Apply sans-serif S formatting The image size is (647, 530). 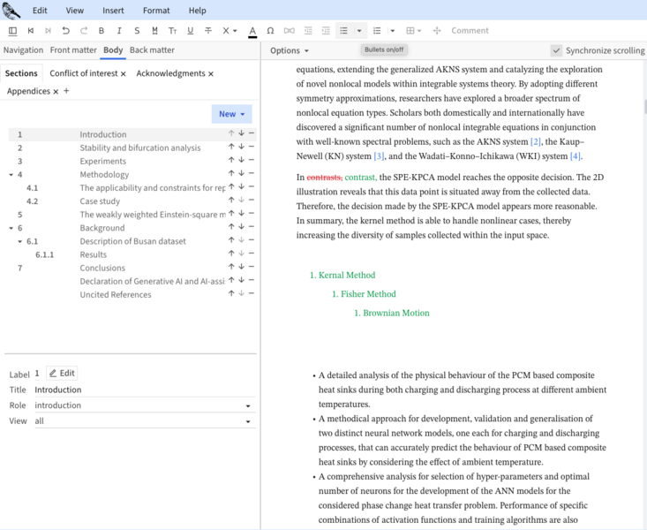pos(137,31)
